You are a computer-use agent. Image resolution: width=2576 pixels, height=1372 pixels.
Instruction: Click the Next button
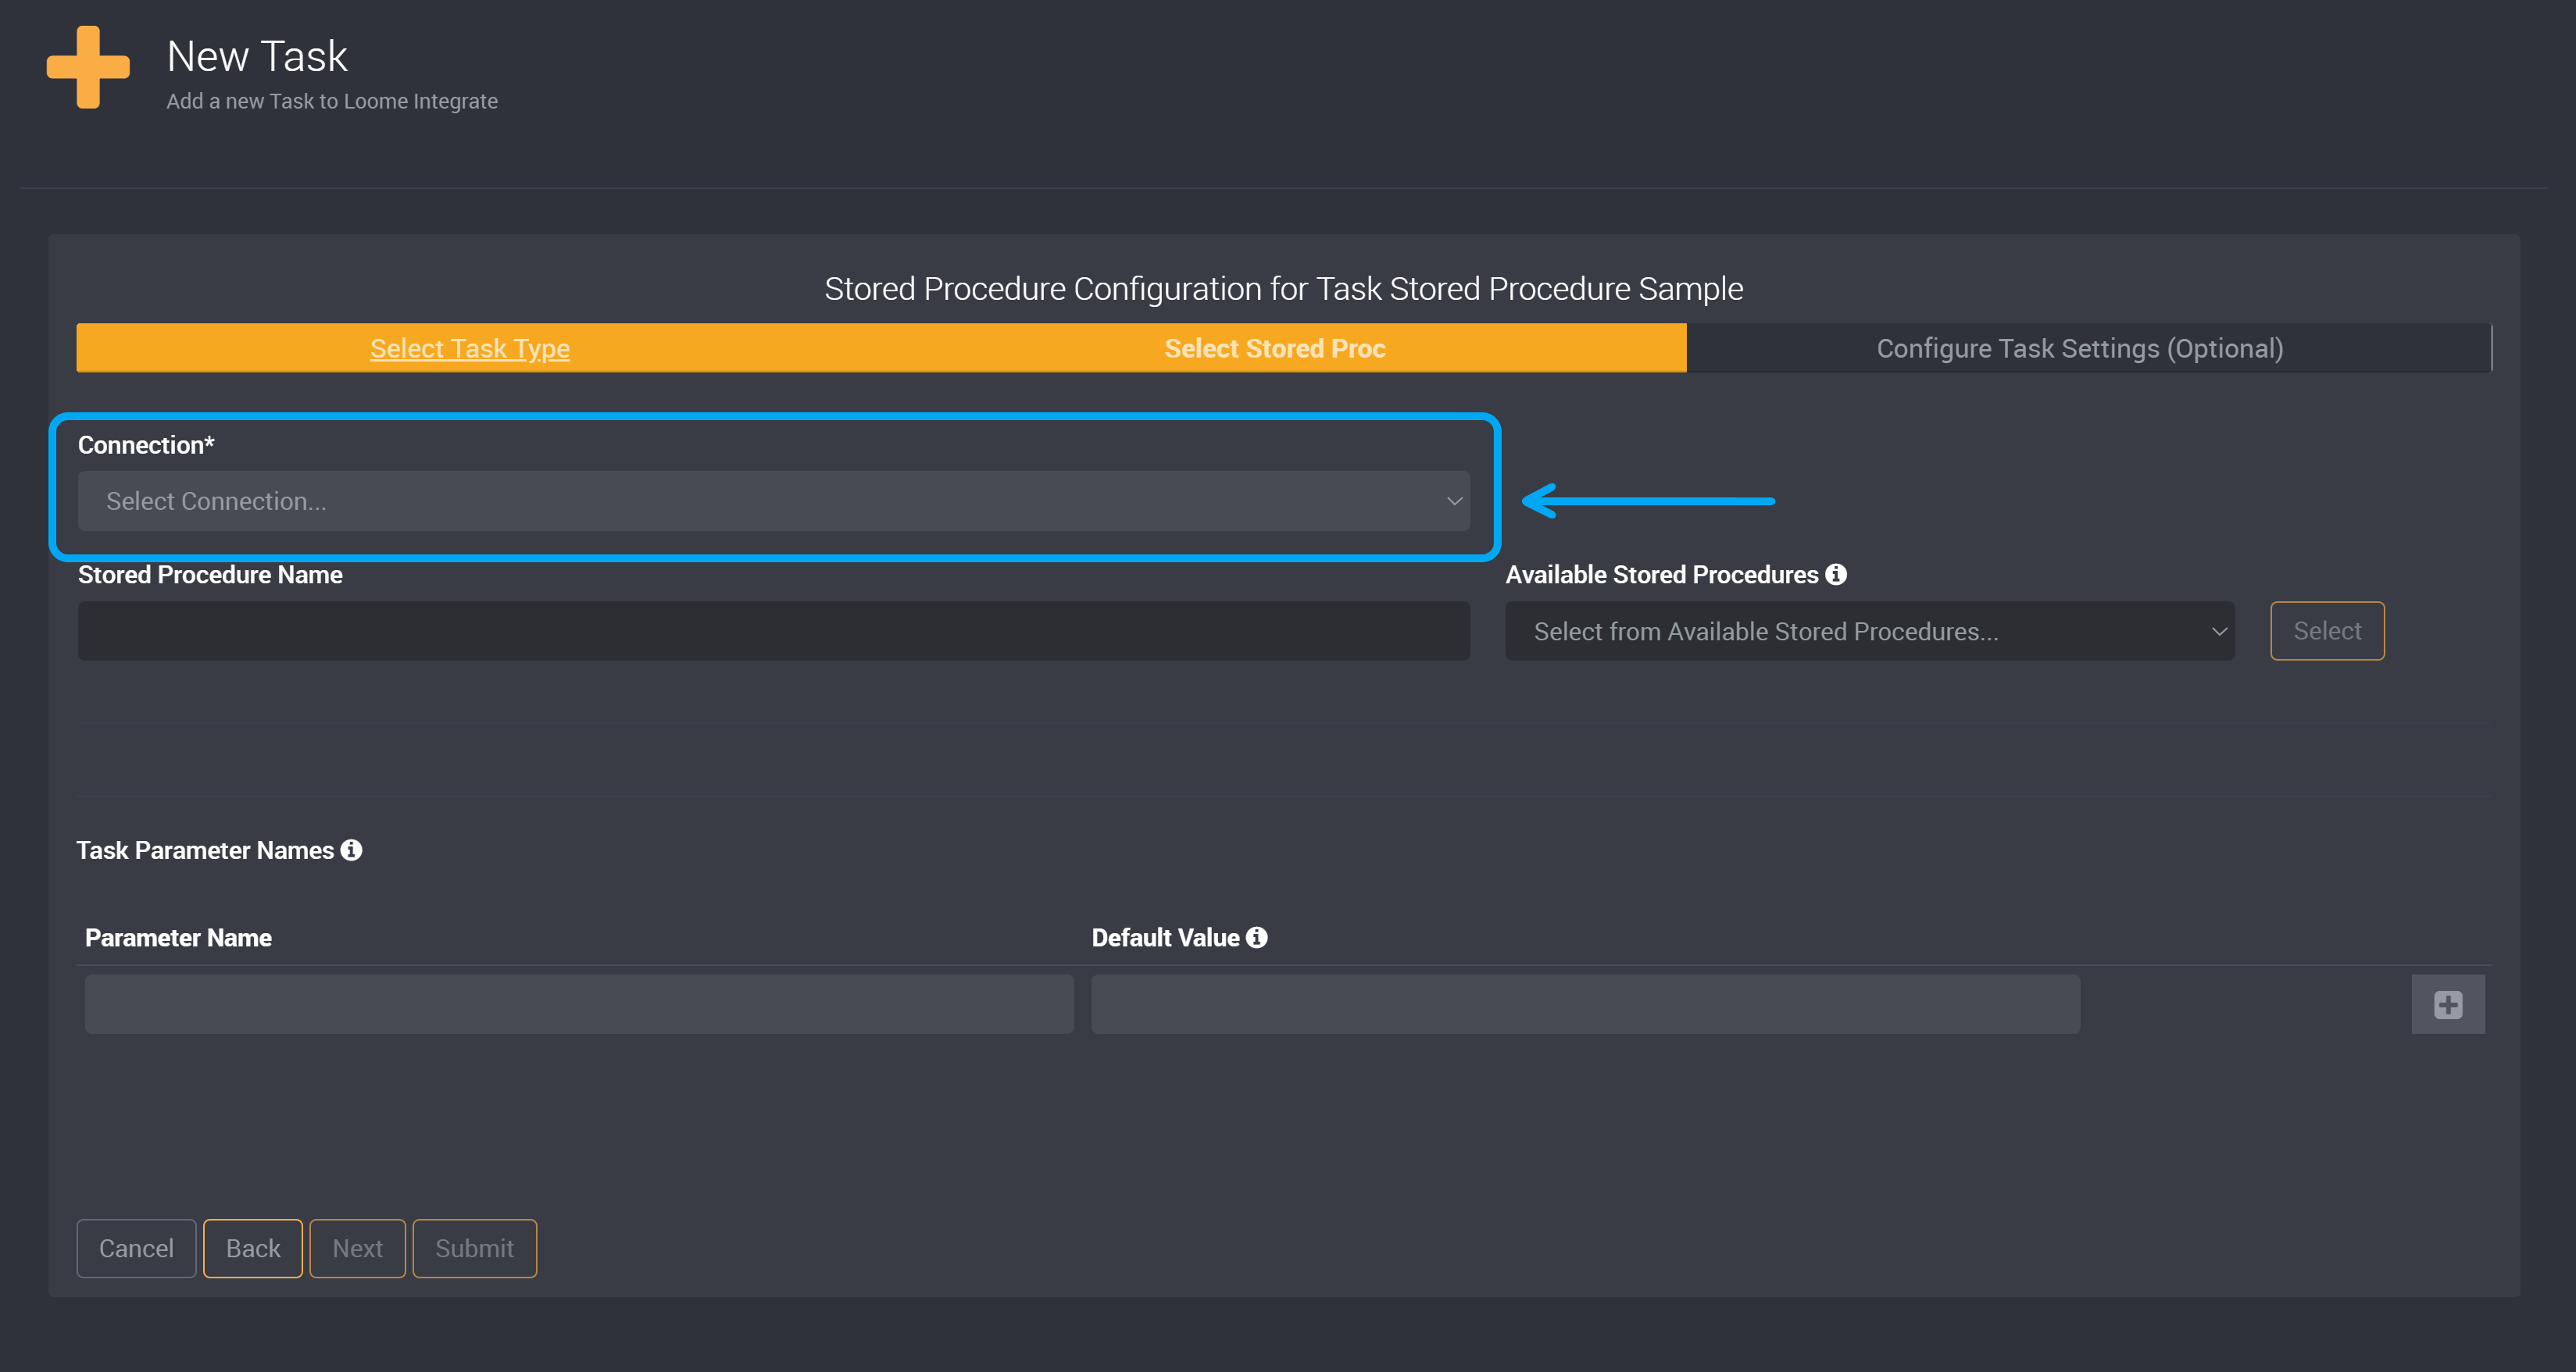(x=357, y=1248)
